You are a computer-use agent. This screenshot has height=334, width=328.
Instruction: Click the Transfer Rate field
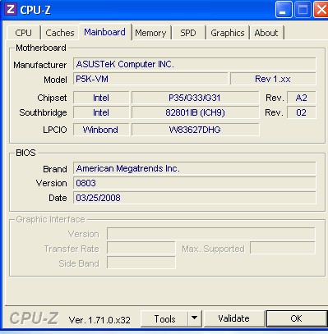pos(141,249)
